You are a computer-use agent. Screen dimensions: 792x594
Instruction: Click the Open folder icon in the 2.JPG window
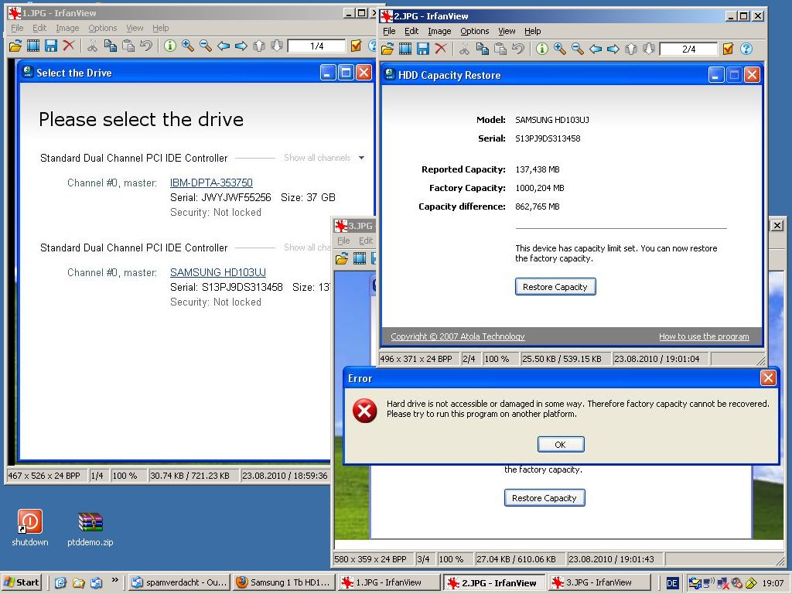387,49
